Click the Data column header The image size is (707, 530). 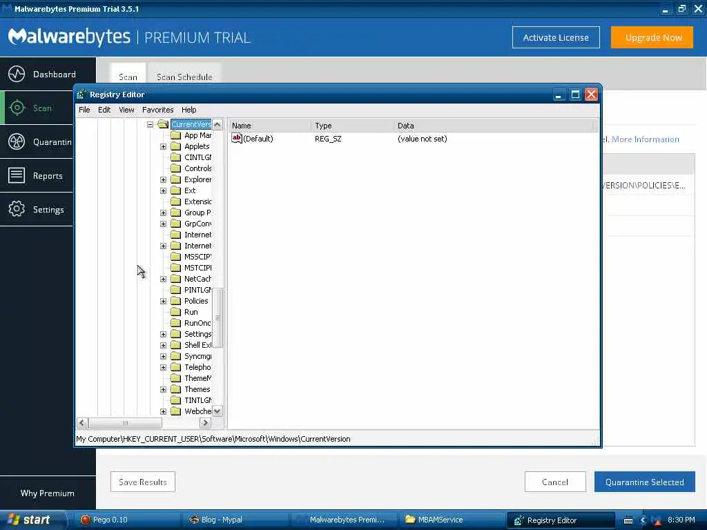[x=494, y=126]
